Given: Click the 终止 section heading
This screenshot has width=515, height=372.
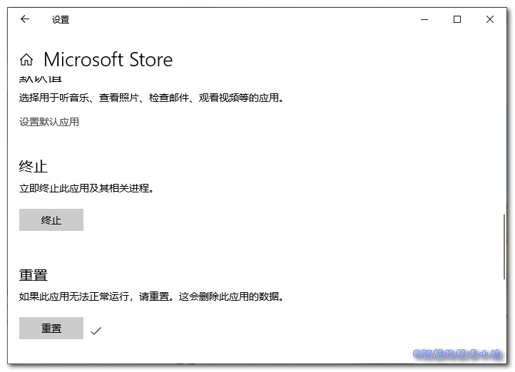Looking at the screenshot, I should [x=33, y=167].
